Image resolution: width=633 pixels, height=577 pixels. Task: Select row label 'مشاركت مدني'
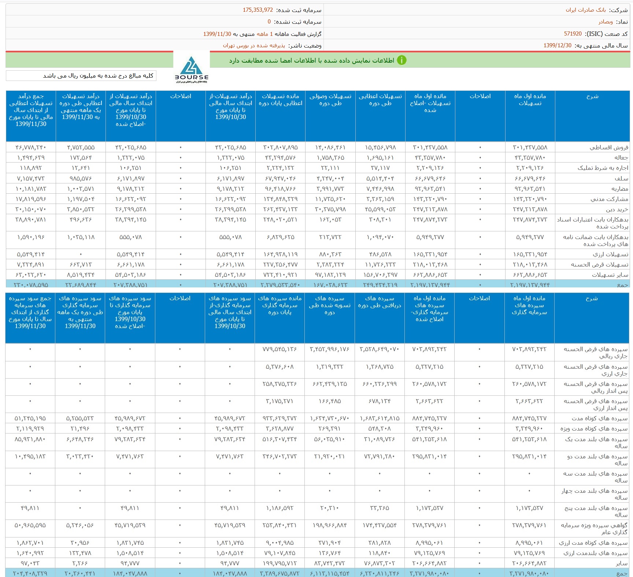(x=610, y=199)
